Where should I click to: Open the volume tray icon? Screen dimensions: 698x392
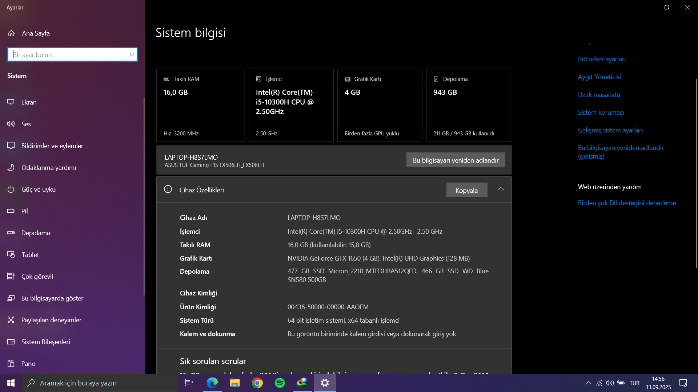[x=610, y=383]
